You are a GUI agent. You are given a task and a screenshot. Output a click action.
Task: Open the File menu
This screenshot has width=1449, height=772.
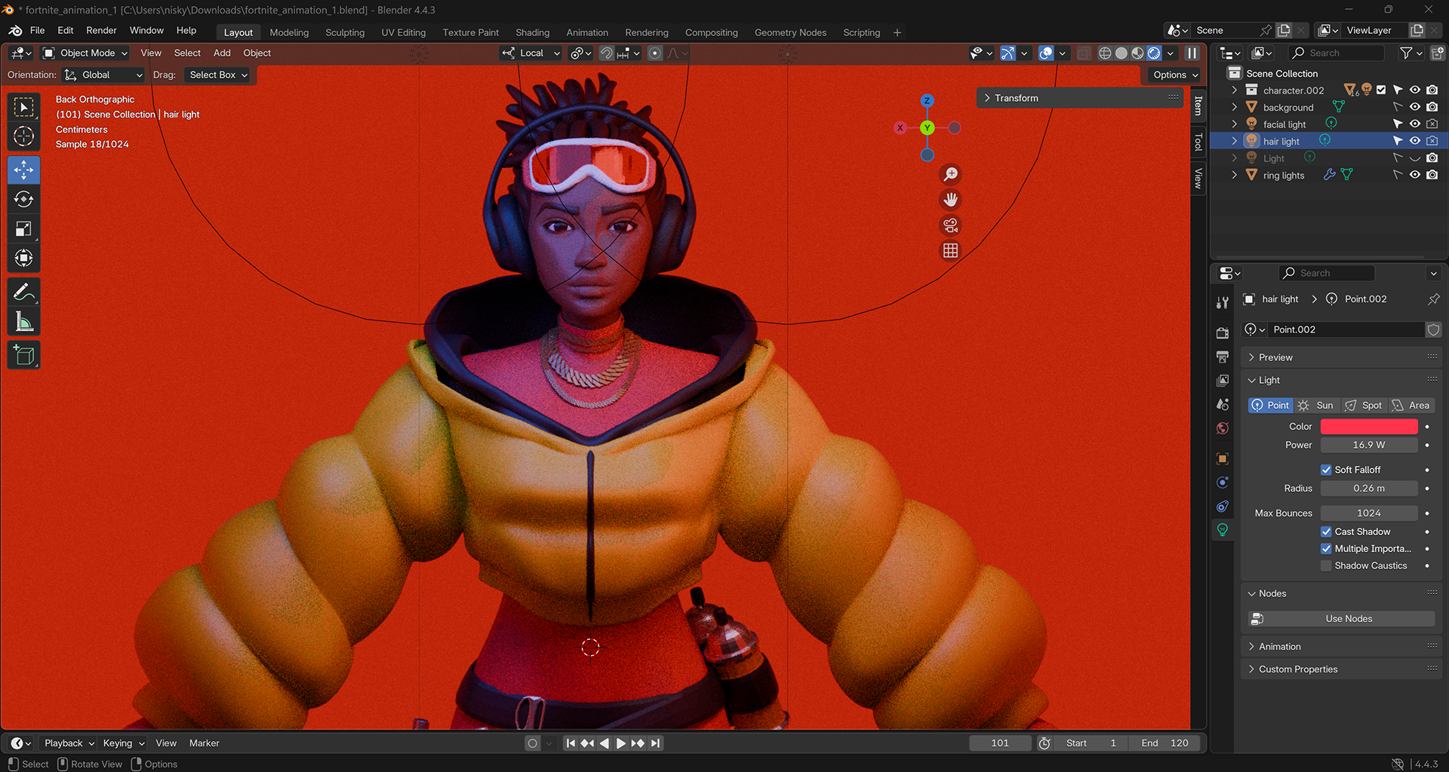(x=37, y=31)
